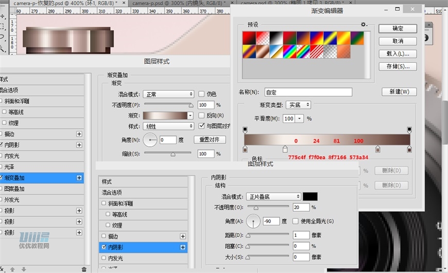Select 混合选项 in the front style list
The width and height of the screenshot is (448, 273).
tap(143, 193)
